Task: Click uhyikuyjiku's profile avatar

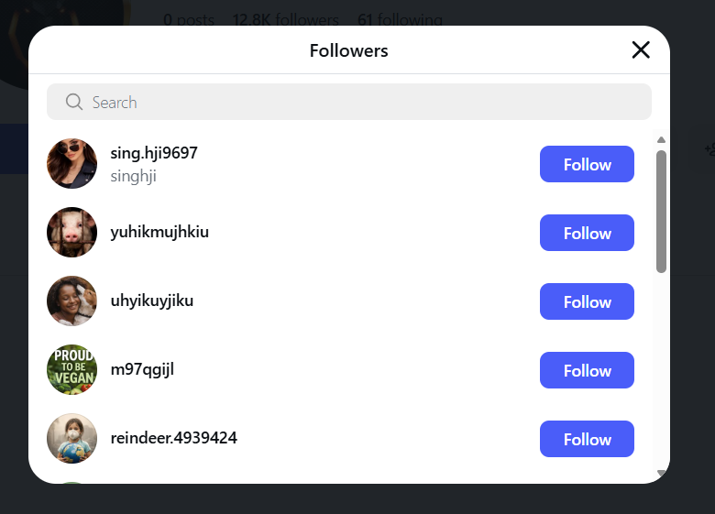Action: (71, 301)
